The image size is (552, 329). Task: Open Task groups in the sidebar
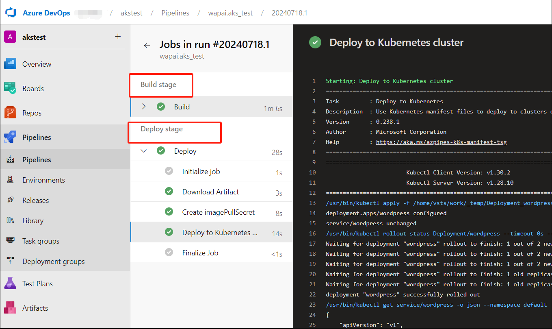(x=41, y=241)
